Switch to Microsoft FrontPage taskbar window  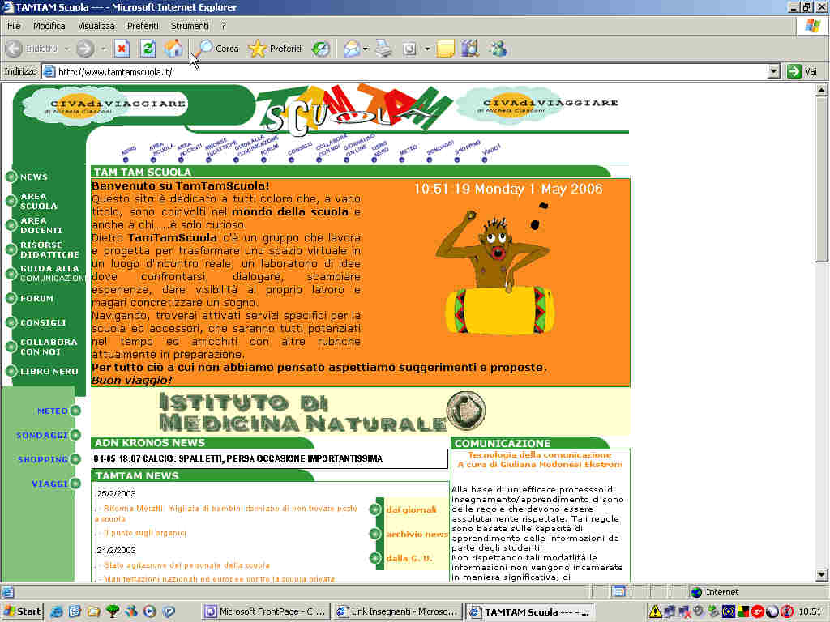pos(266,611)
